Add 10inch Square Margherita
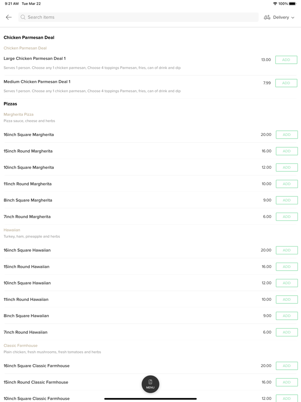301x402 pixels. click(x=287, y=167)
